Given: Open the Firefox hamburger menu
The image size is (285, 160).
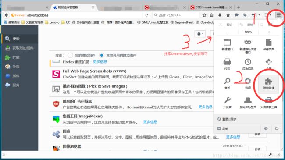Looking at the screenshot, I should [278, 15].
